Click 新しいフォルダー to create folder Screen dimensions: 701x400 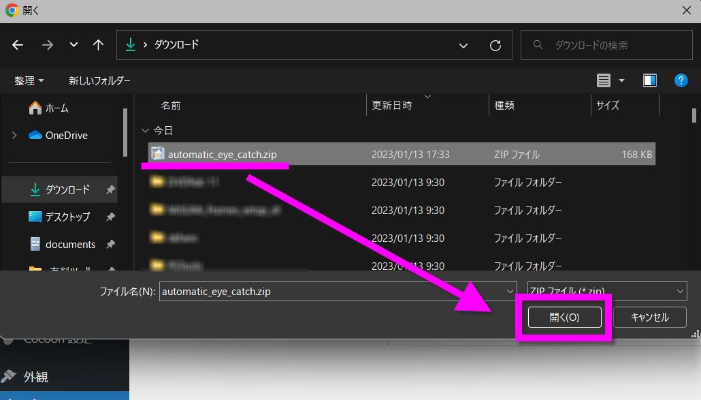99,80
